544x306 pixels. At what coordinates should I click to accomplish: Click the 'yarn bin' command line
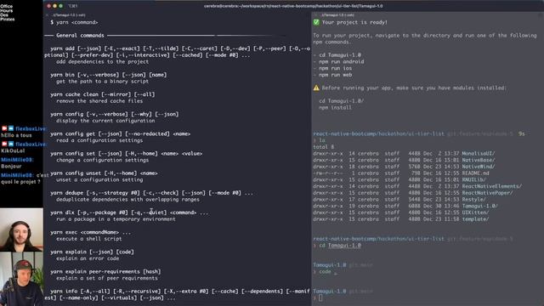108,75
